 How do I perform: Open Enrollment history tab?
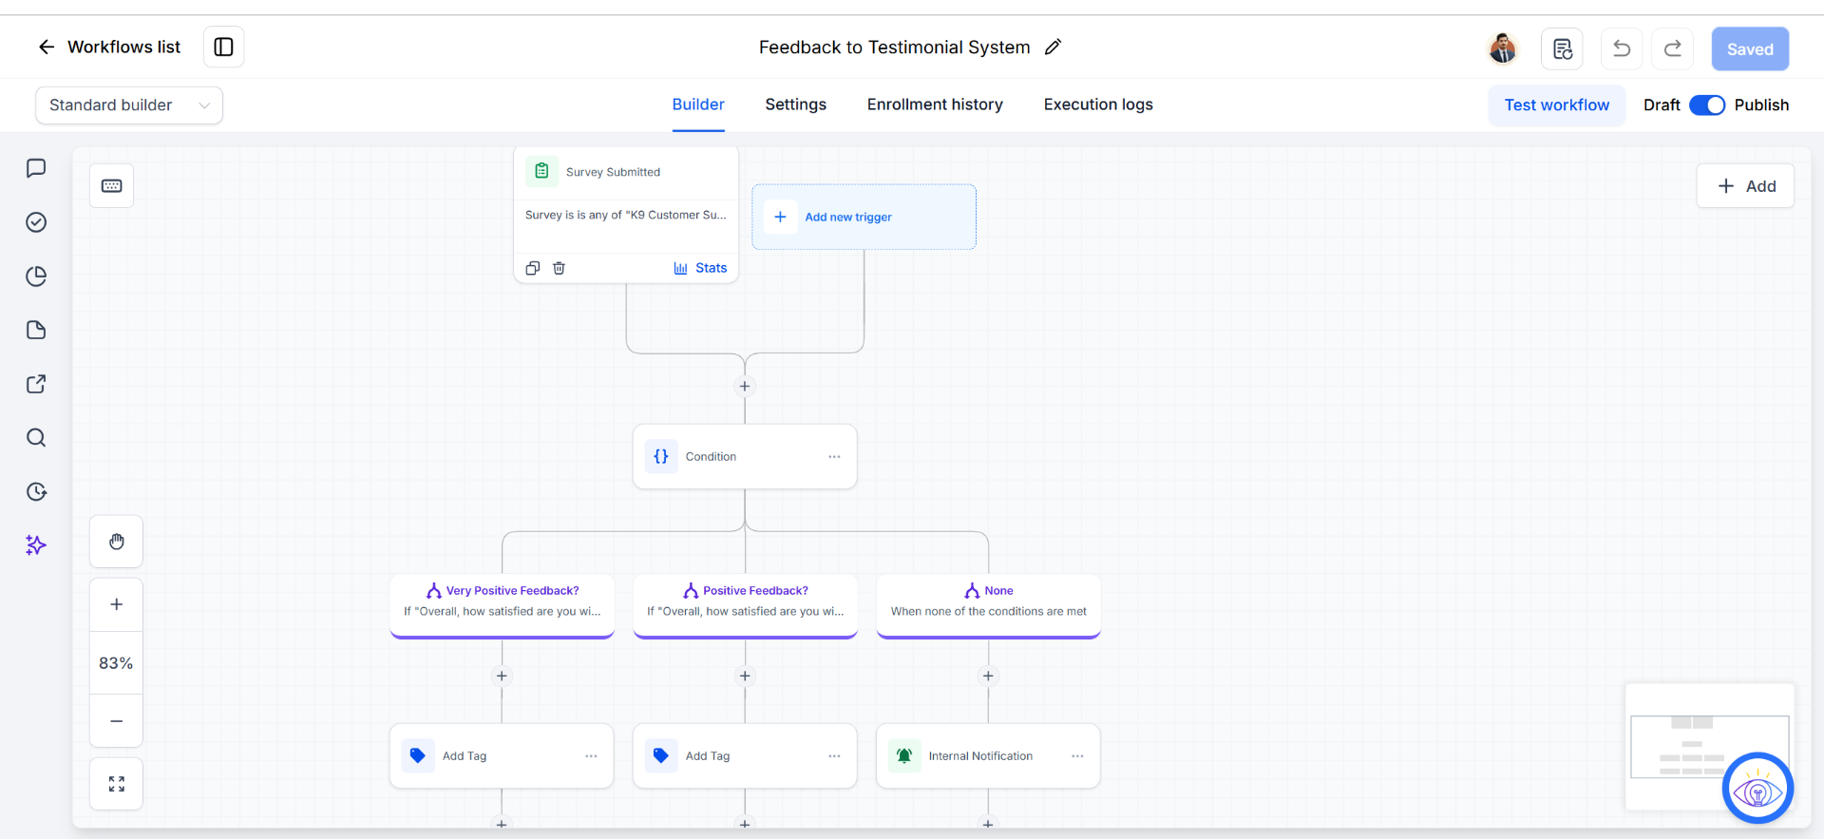click(935, 105)
